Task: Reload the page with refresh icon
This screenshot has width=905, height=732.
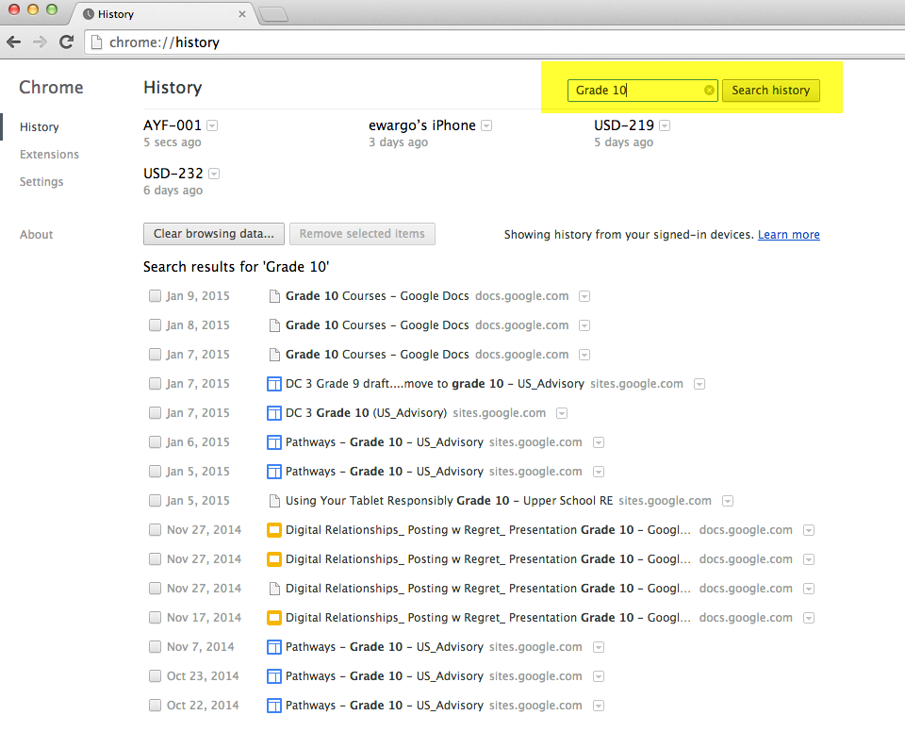Action: click(x=66, y=42)
